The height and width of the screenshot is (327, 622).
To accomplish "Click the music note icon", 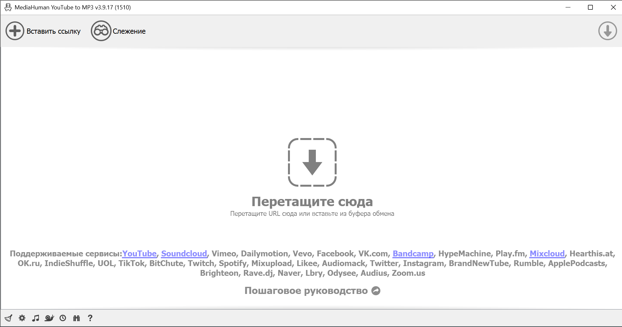I will coord(36,318).
